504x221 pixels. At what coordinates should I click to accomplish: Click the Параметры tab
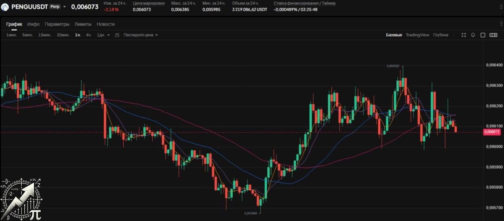[57, 24]
